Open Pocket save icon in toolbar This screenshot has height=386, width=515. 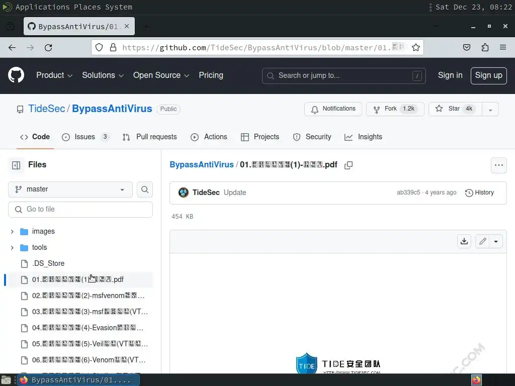click(x=466, y=48)
